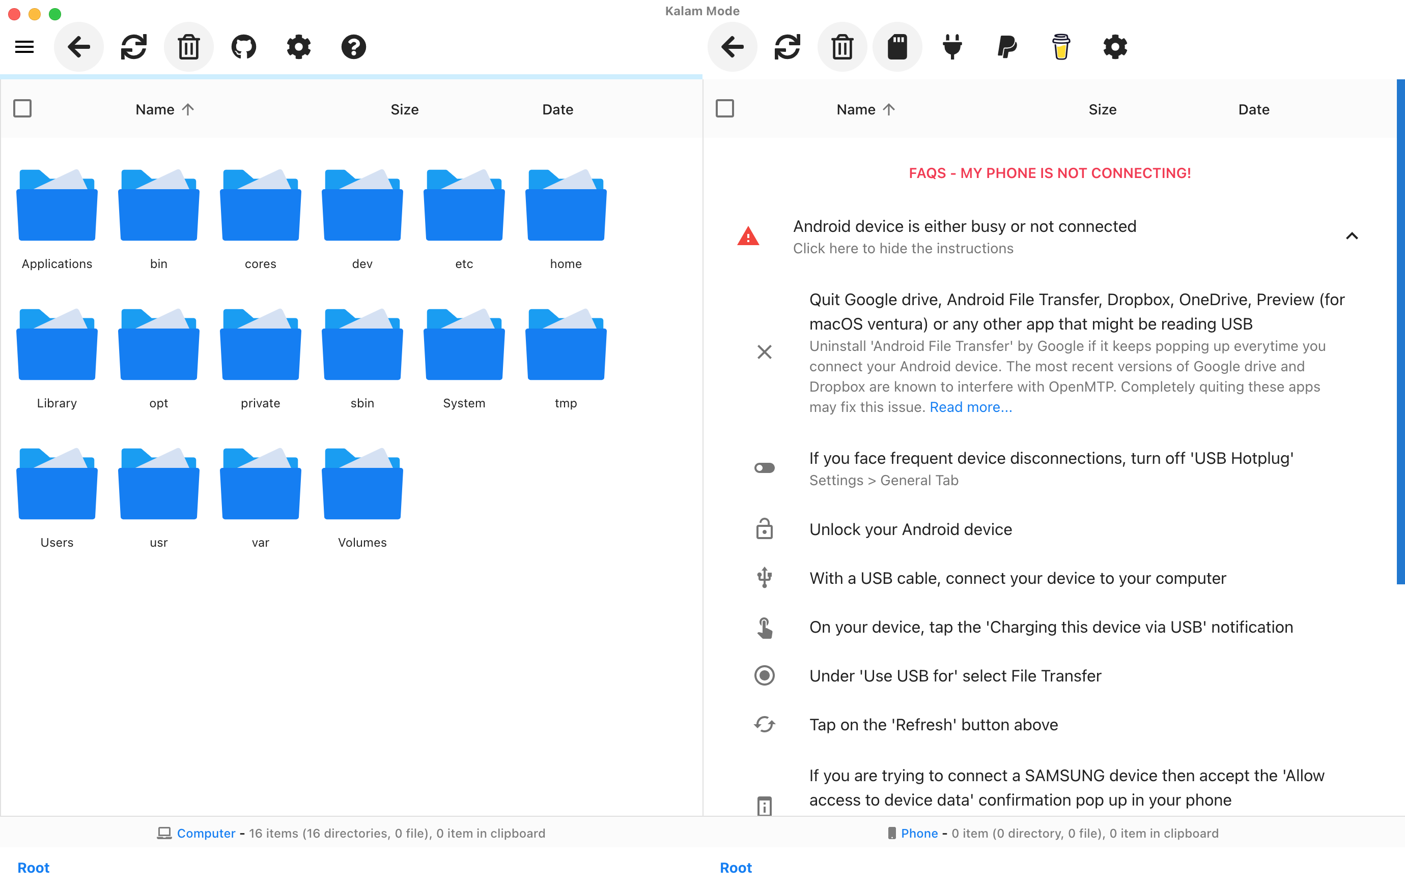This screenshot has height=890, width=1405.
Task: Sort computer files by Date column
Action: 557,109
